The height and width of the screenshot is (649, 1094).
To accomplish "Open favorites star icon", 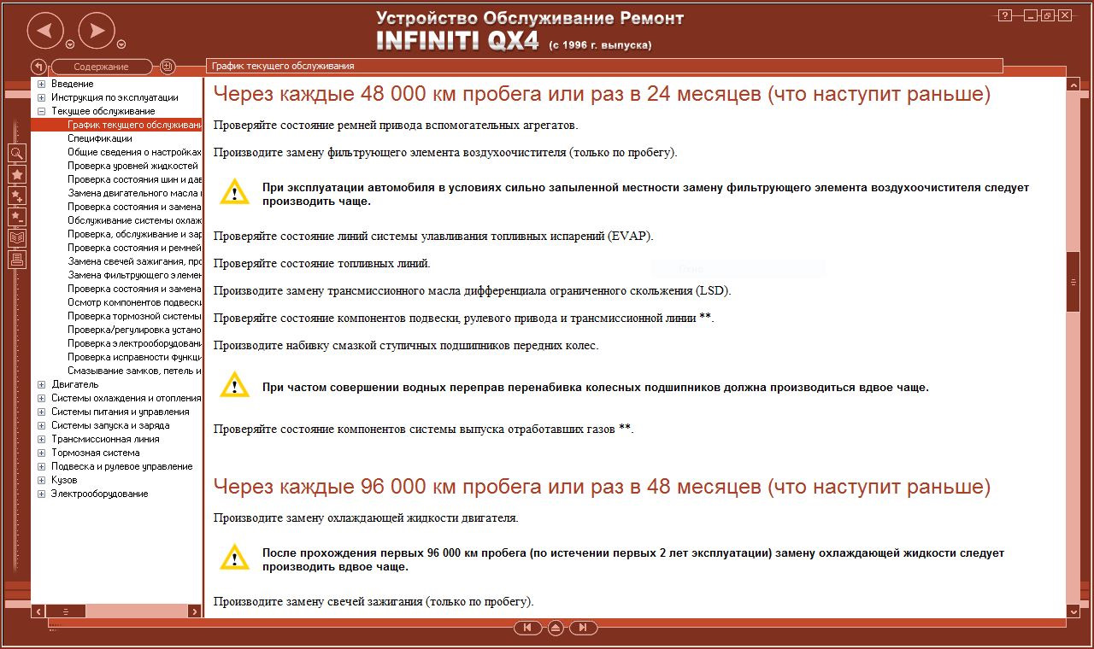I will 17,174.
